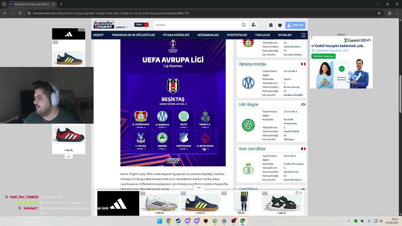Screen dimensions: 402x226
Task: Expand the hamburger menu in navigation bar
Action: (303, 35)
